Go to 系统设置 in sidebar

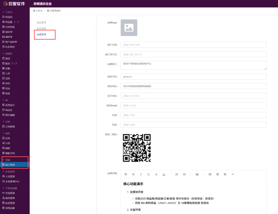point(10,208)
